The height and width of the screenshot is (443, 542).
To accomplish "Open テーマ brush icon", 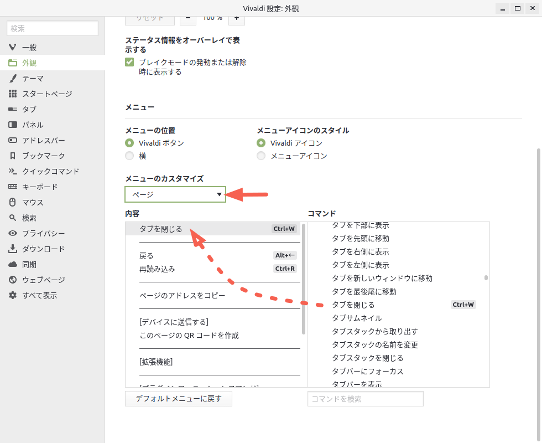I will pyautogui.click(x=12, y=78).
